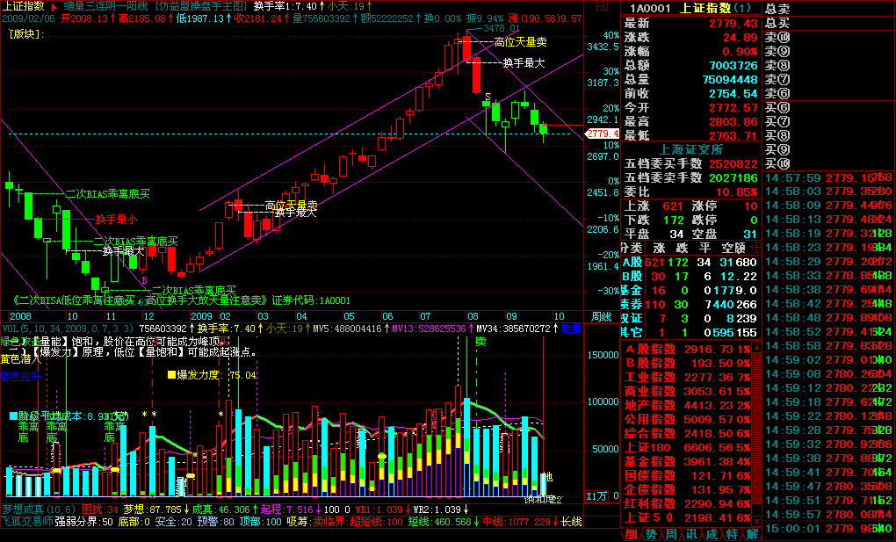The image size is (896, 542).
Task: Click the red crosshair circle icon beside 空额
Action: (756, 248)
